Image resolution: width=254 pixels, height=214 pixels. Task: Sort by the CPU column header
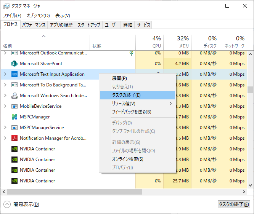[150, 42]
